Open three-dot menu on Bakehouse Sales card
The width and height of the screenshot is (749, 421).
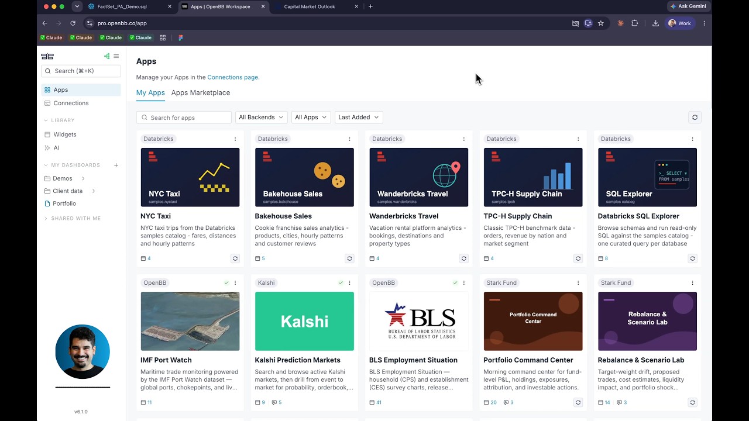(349, 139)
